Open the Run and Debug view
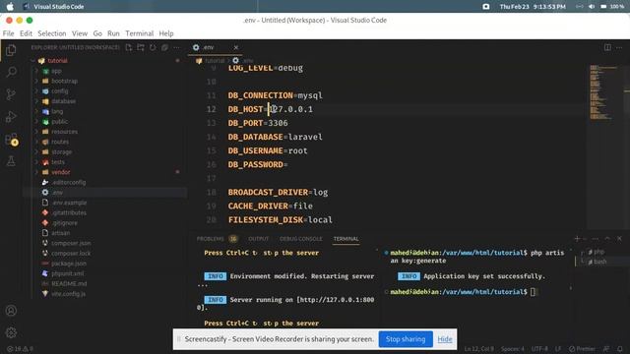The width and height of the screenshot is (630, 354). tap(11, 117)
